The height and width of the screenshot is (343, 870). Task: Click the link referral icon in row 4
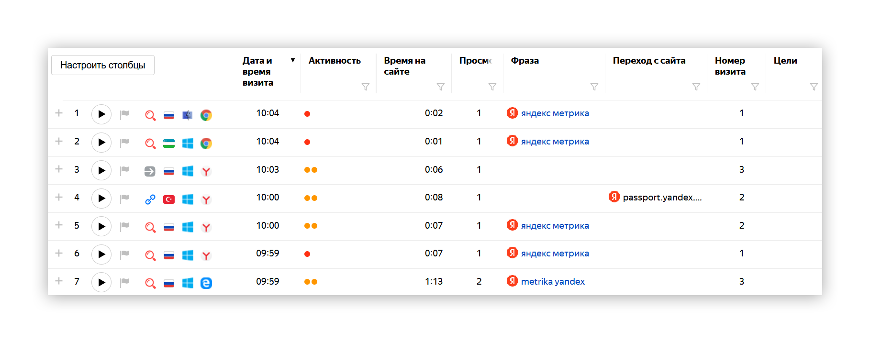coord(150,199)
